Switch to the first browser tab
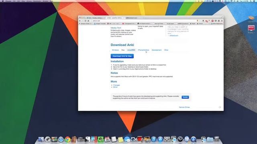Image resolution: width=257 pixels, height=144 pixels. tap(96, 18)
